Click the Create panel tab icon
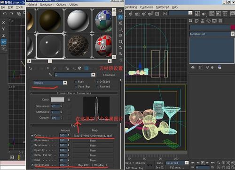Image resolution: width=235 pixels, height=170 pixels. point(190,21)
